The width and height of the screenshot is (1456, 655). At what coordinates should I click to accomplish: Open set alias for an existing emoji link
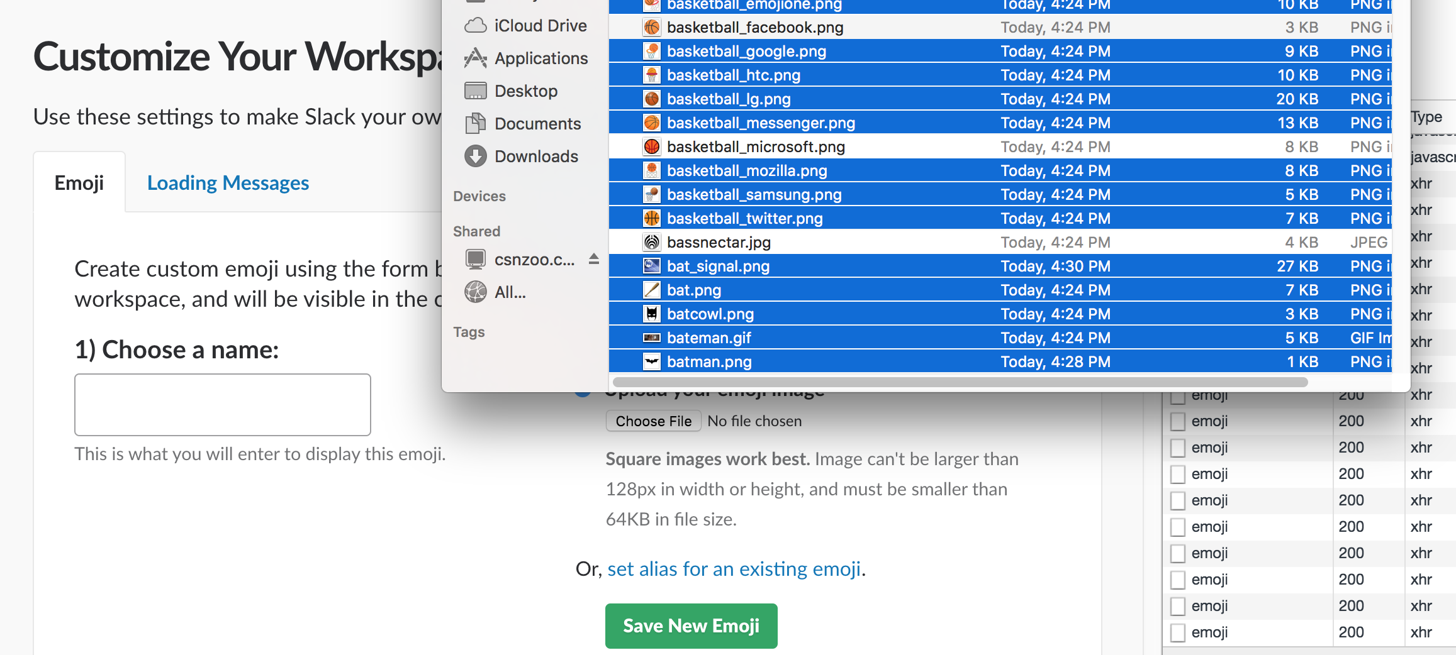(734, 569)
